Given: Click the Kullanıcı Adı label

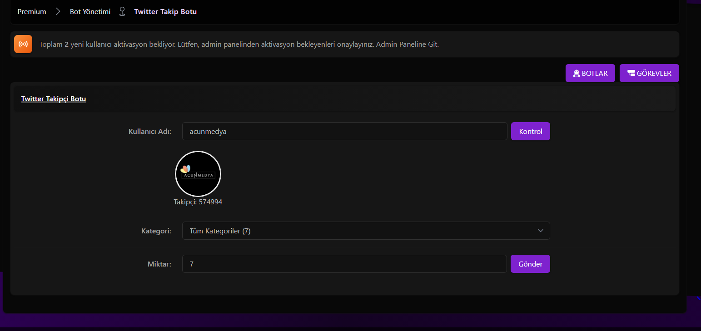Looking at the screenshot, I should 150,132.
